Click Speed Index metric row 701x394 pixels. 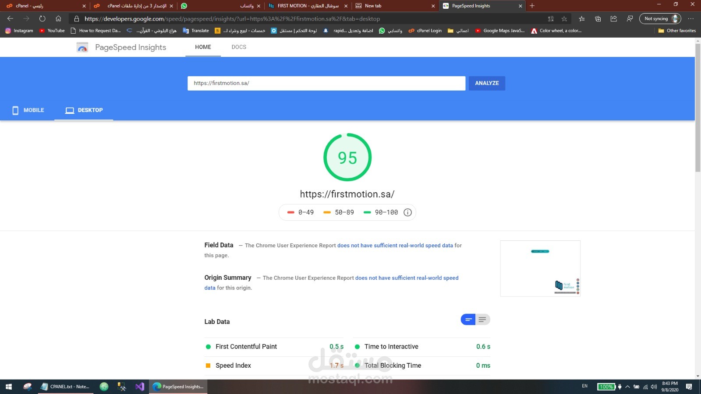pyautogui.click(x=275, y=366)
